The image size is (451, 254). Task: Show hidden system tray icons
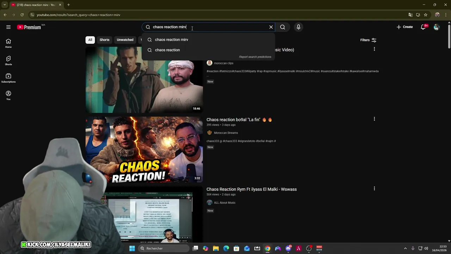405,248
